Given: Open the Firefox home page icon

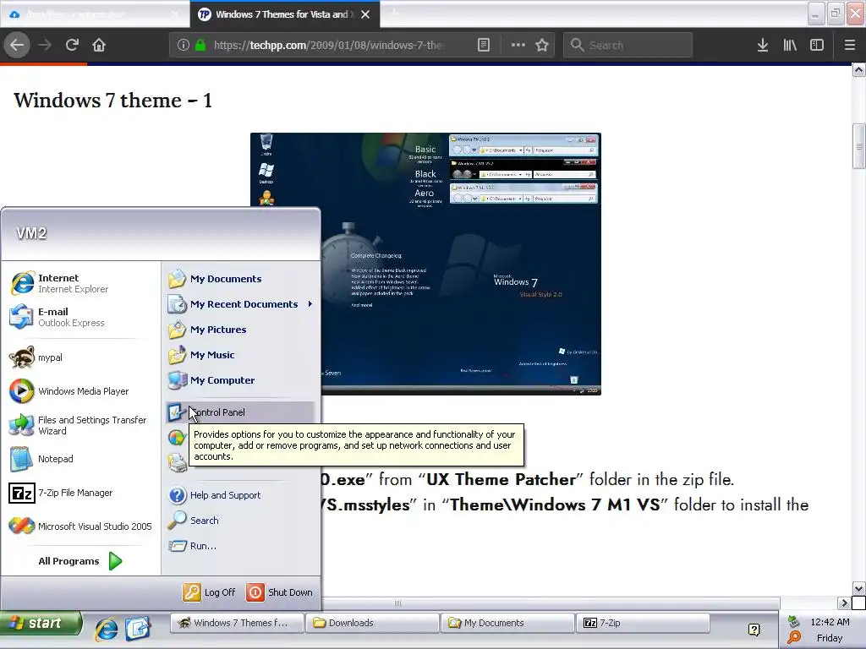Looking at the screenshot, I should point(99,45).
